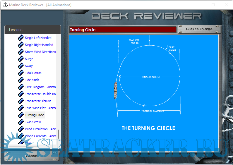Viewport: 233px width, 165px height.
Task: Click the filmstrip icon beside Surge
Action: pos(21,59)
